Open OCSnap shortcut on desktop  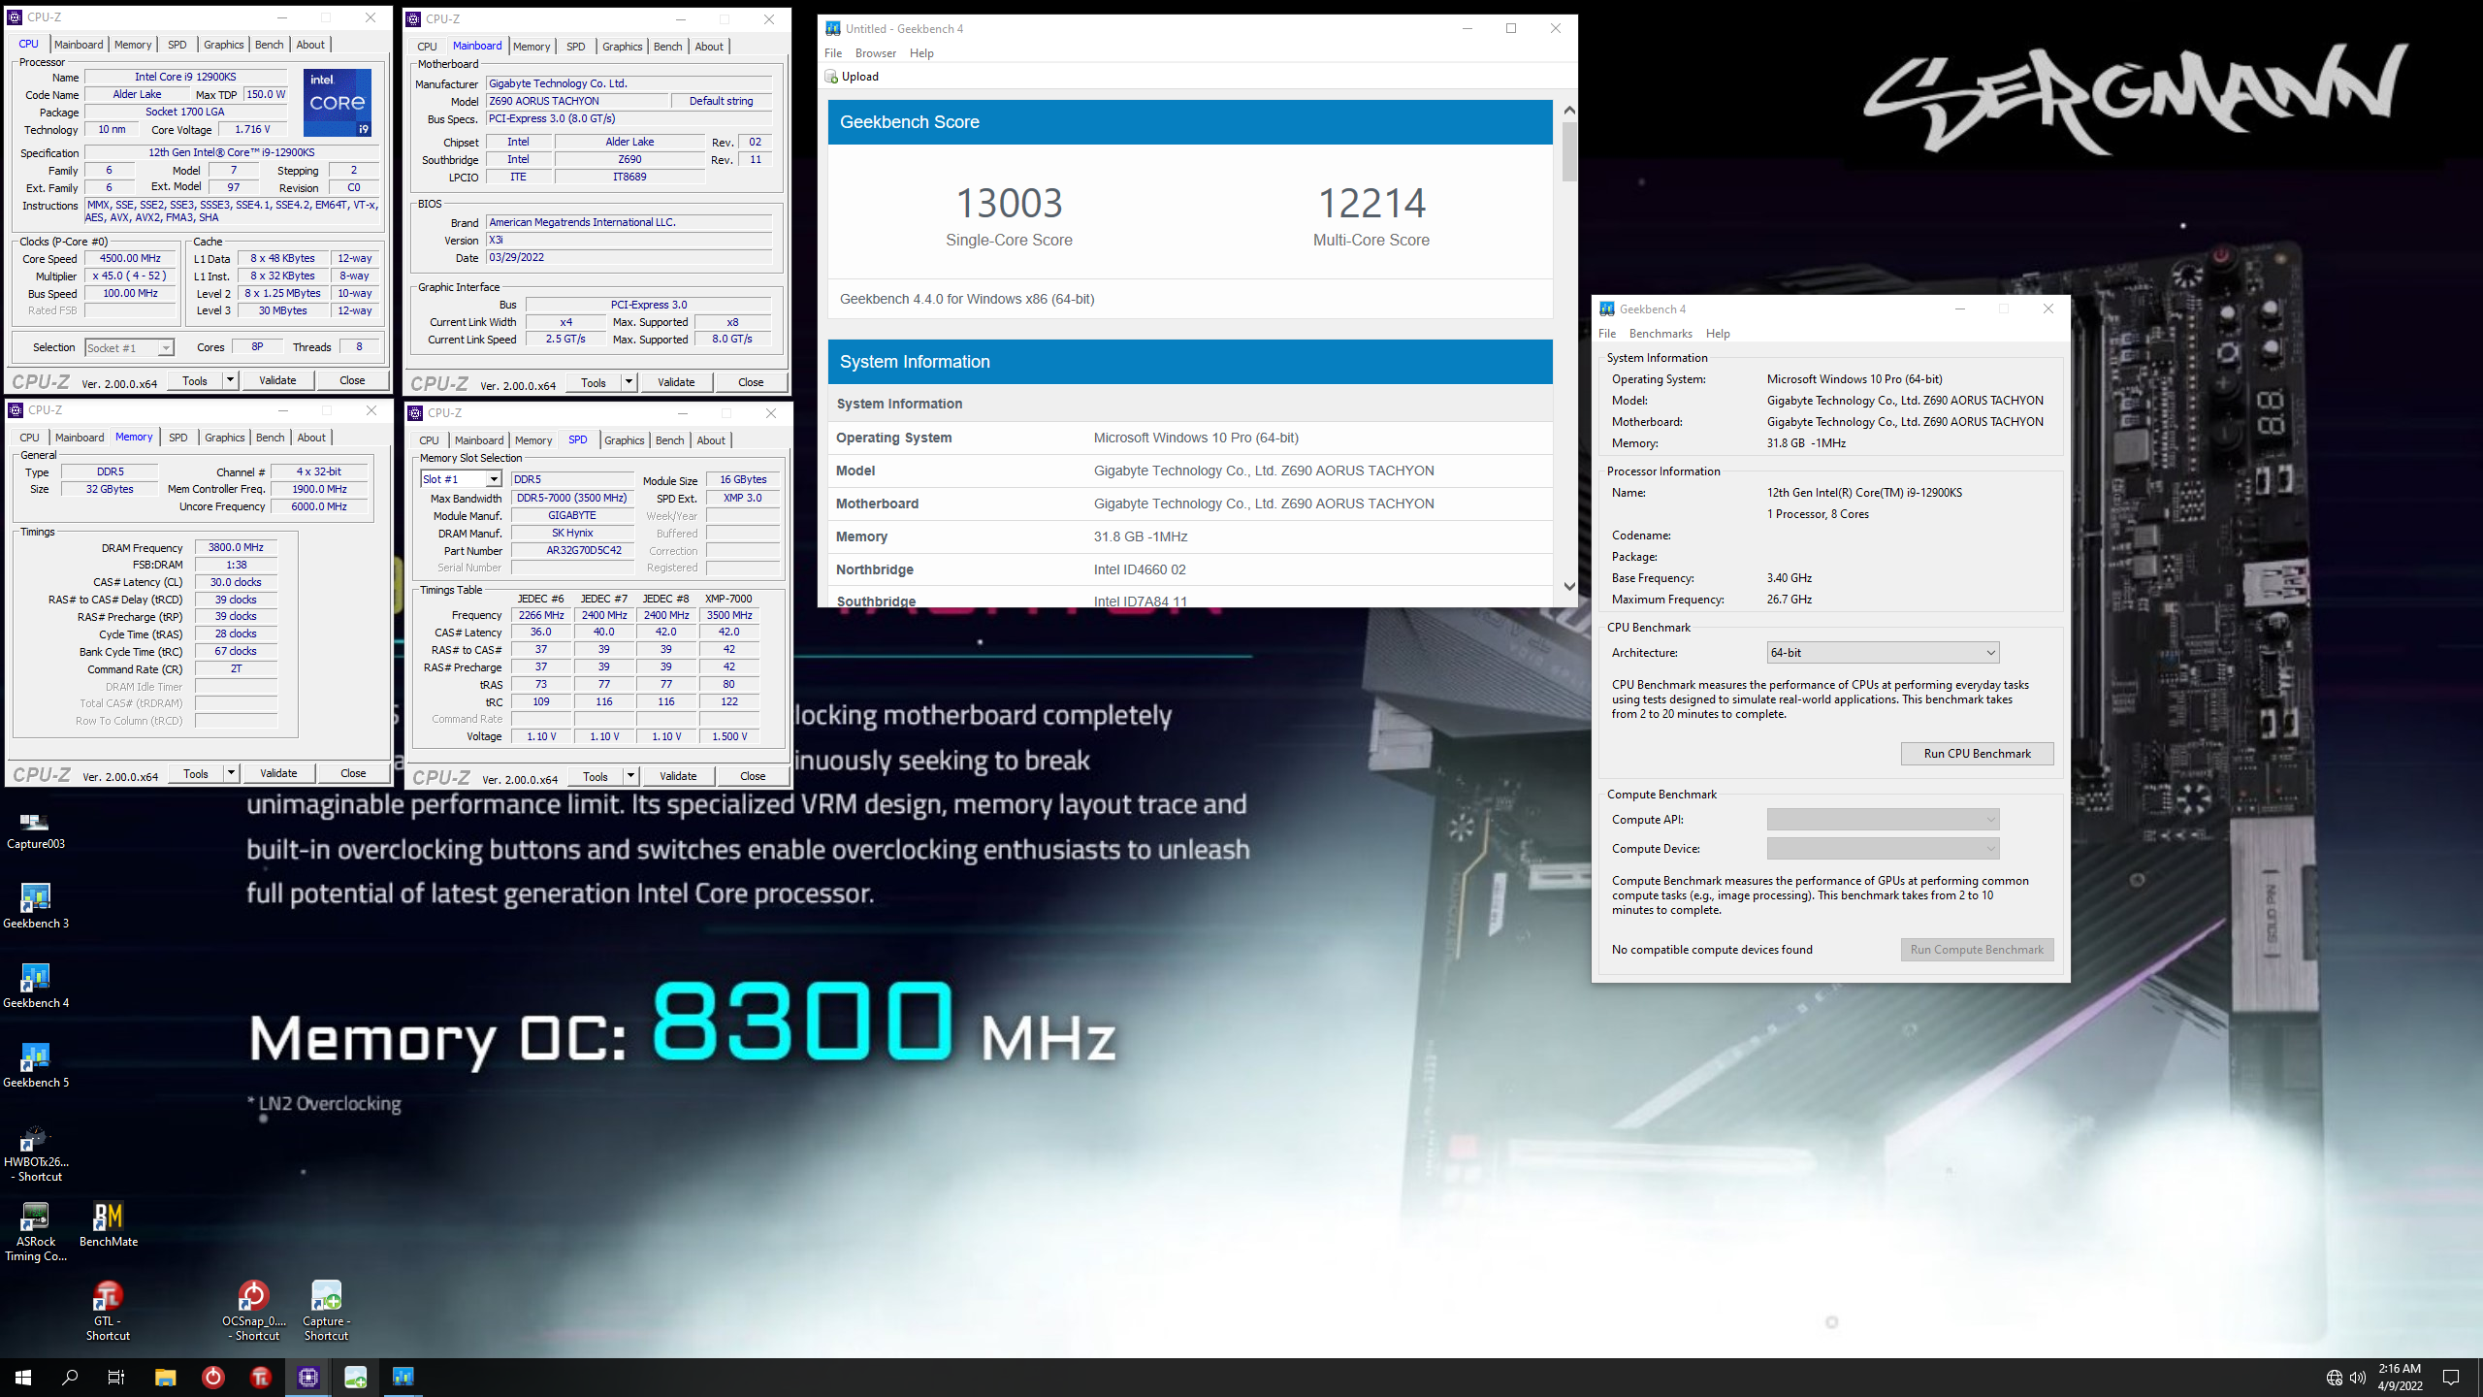pyautogui.click(x=253, y=1312)
